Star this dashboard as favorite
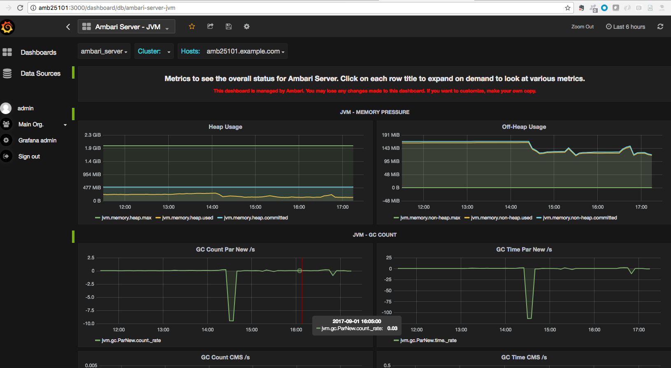Image resolution: width=671 pixels, height=368 pixels. tap(192, 27)
